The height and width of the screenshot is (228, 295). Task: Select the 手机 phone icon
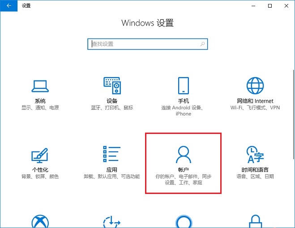pyautogui.click(x=183, y=85)
